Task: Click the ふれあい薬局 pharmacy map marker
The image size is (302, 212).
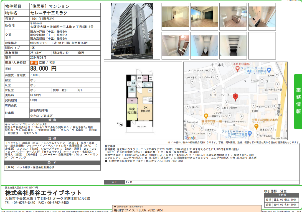Action: (237, 68)
